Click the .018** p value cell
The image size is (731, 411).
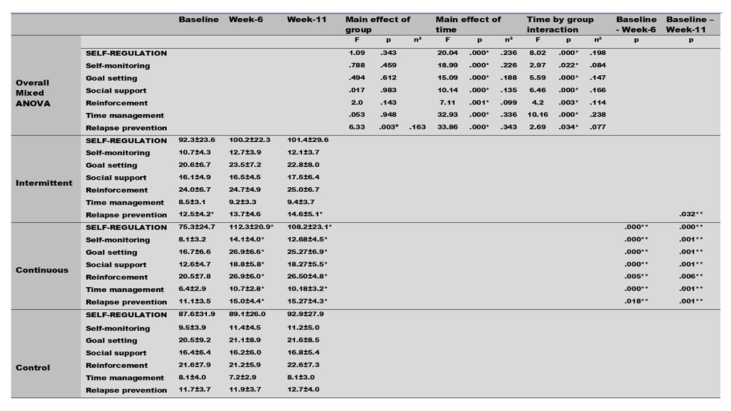pyautogui.click(x=636, y=301)
